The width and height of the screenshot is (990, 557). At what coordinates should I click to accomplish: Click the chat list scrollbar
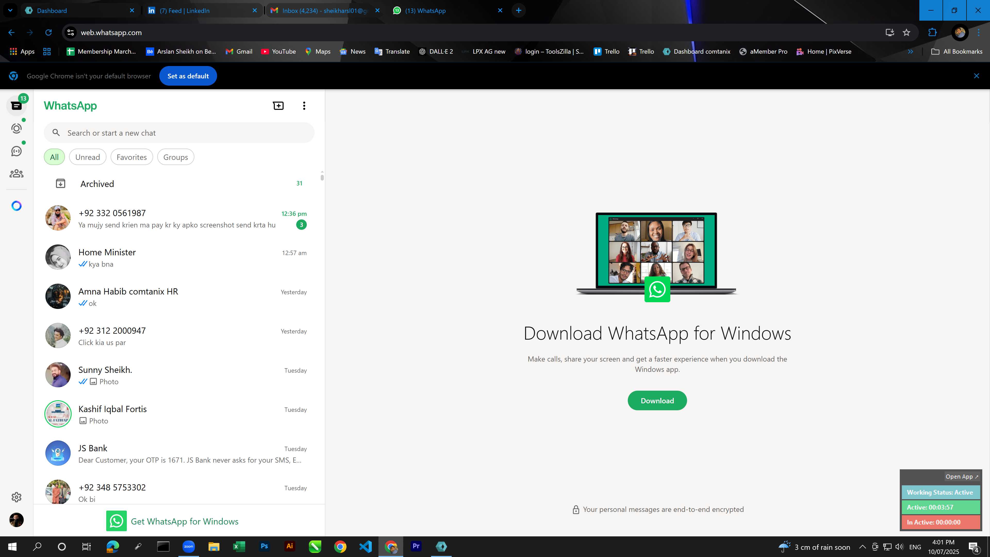point(322,177)
